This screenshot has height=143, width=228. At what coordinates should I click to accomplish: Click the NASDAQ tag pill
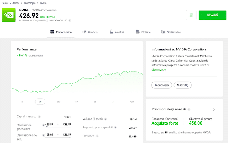click(183, 85)
